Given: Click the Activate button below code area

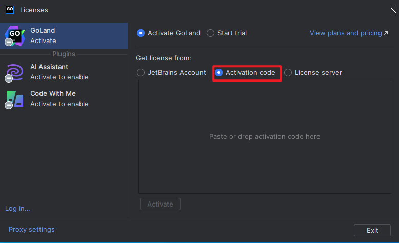Looking at the screenshot, I should 160,204.
